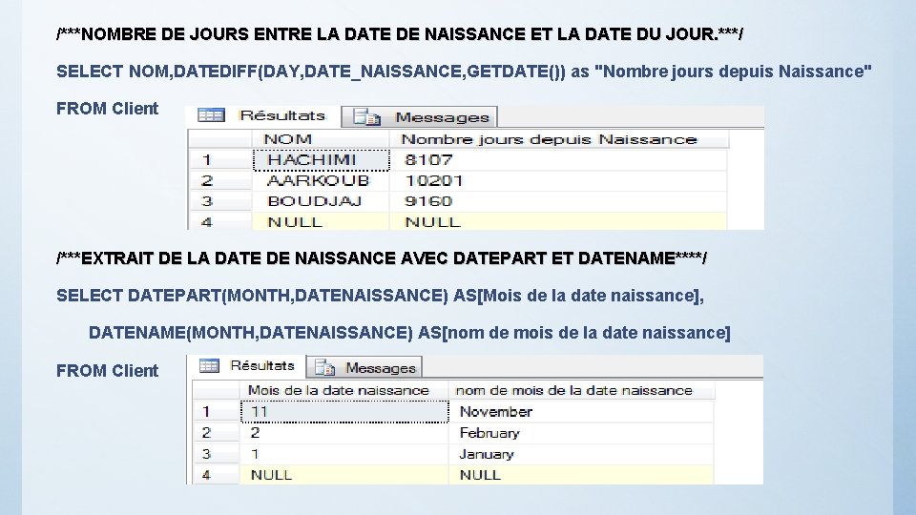The width and height of the screenshot is (916, 515).
Task: Select row header 1 of the HACHIMI row
Action: click(220, 160)
